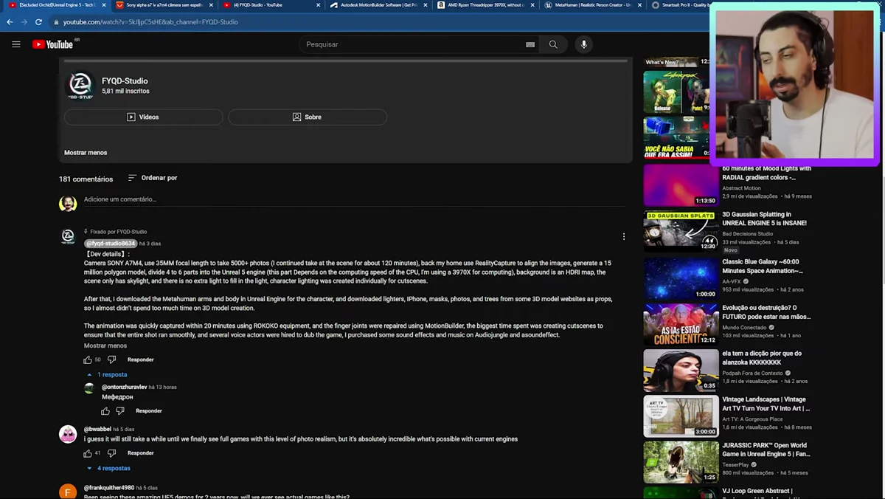Open Classic Blue Galaxy video thumbnail

[x=680, y=277]
